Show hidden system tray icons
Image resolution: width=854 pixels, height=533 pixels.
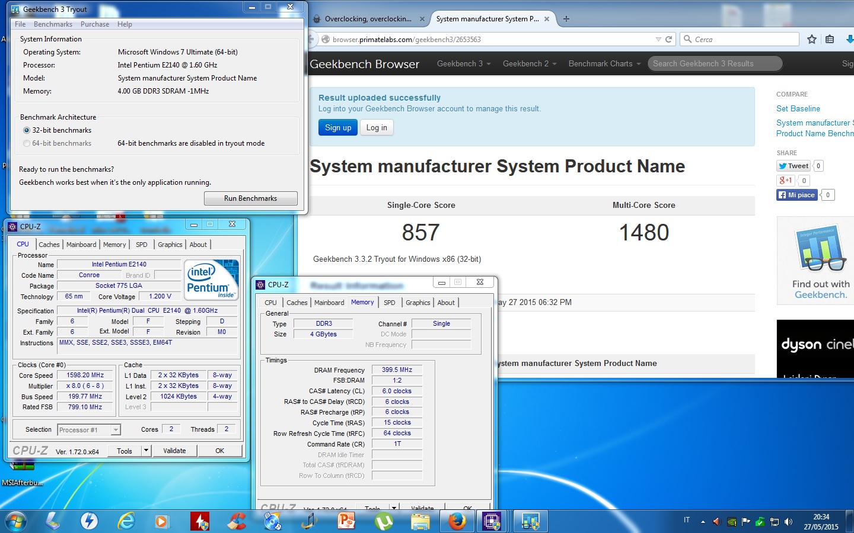(x=703, y=522)
